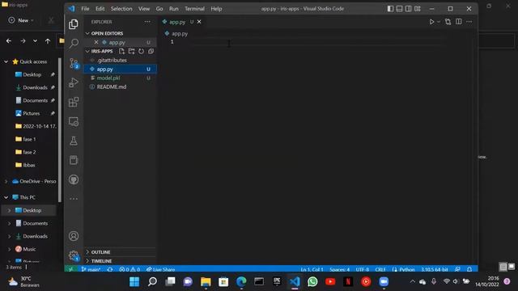Open the Explorer view in activity bar

(x=74, y=24)
